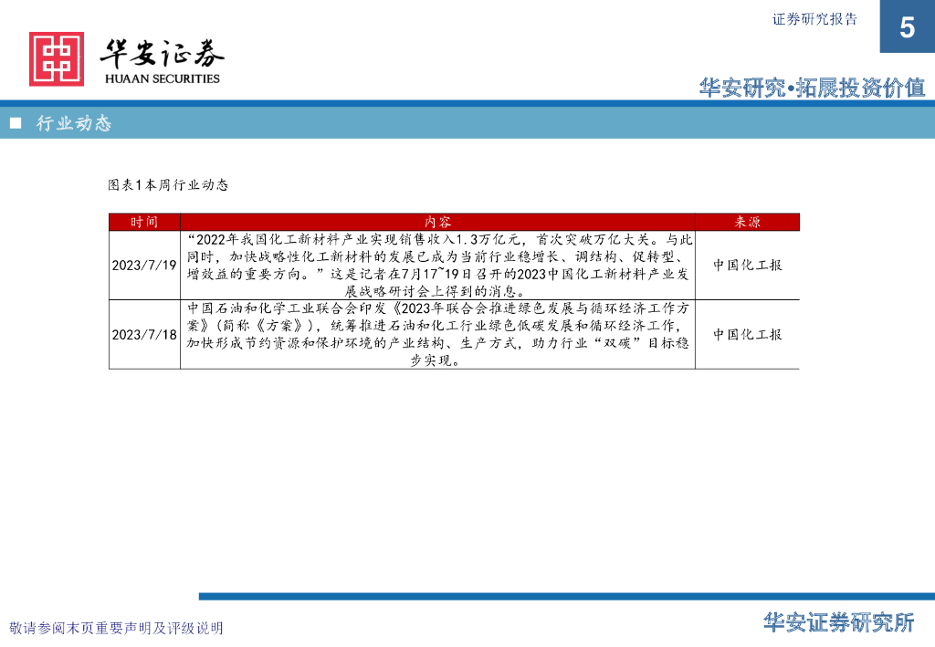
Task: Click the content text about 化工新材料产业销售收入1.3万亿元
Action: click(x=437, y=266)
